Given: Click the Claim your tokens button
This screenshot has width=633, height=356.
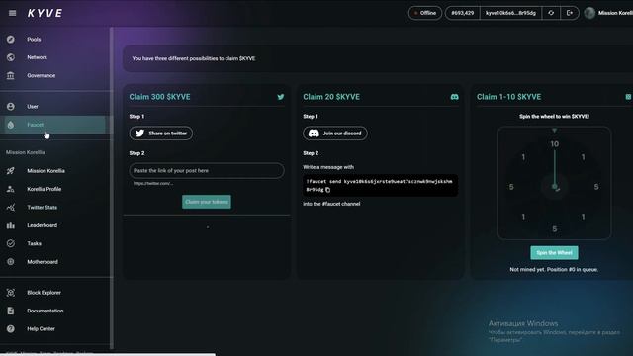Looking at the screenshot, I should [x=207, y=202].
